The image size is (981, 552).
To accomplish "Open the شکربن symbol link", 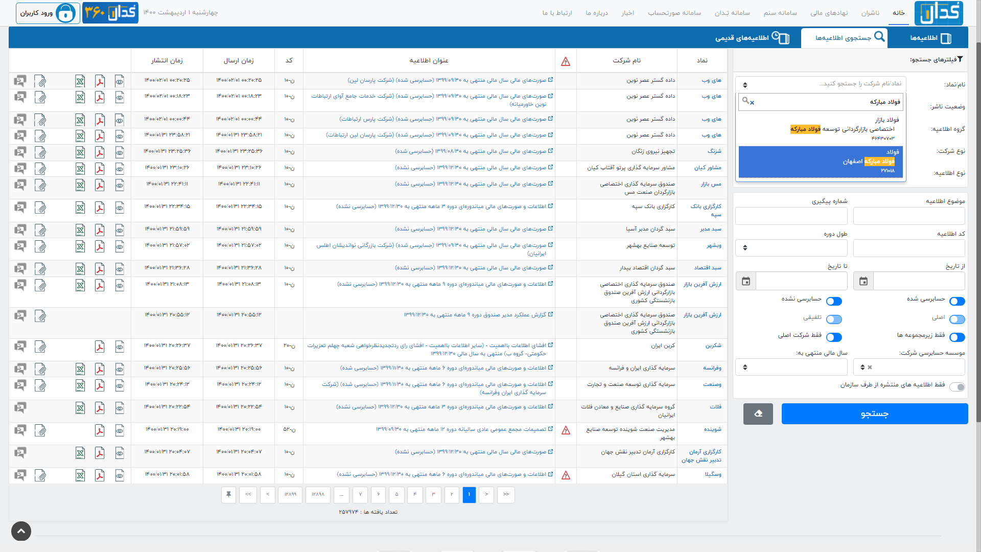I will point(713,346).
